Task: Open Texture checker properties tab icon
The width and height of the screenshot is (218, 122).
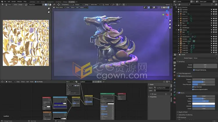Action: [x=175, y=103]
